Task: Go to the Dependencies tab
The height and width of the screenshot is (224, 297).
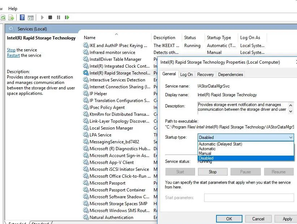Action: click(x=230, y=75)
